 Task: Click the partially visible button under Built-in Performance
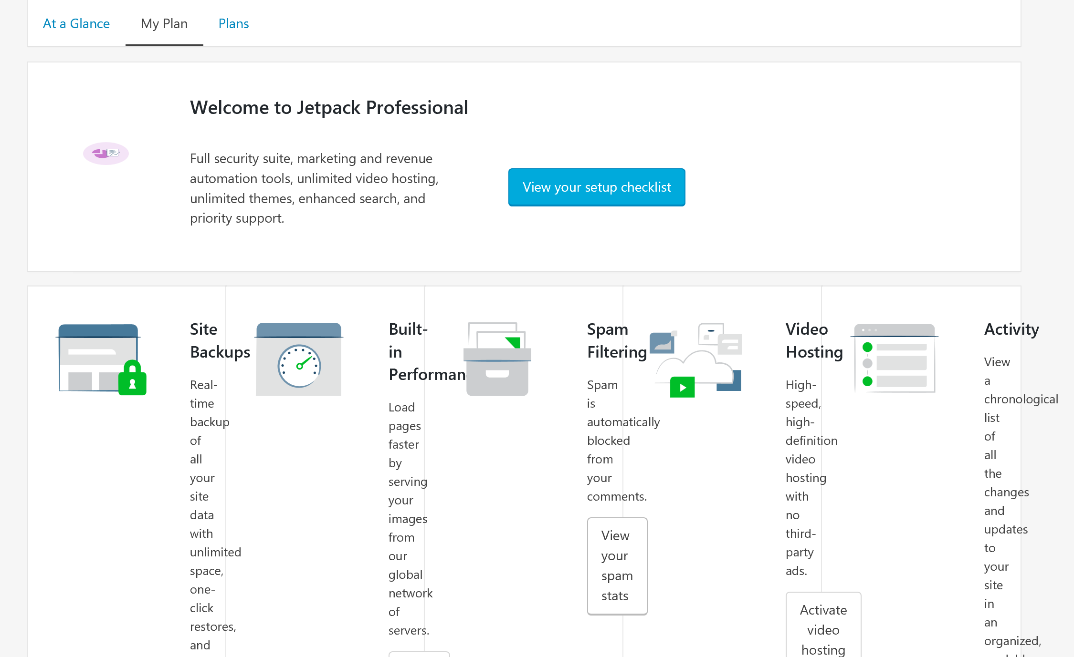pyautogui.click(x=420, y=654)
